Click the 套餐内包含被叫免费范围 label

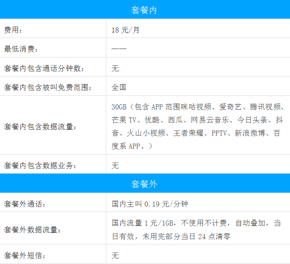click(x=48, y=87)
